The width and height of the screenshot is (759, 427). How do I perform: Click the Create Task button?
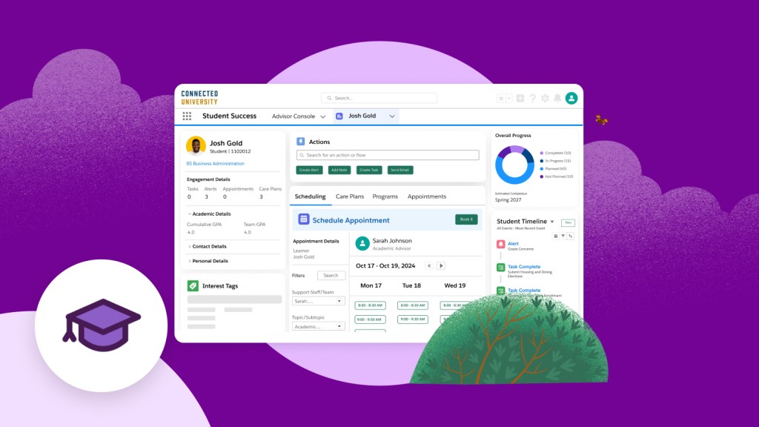pos(369,170)
